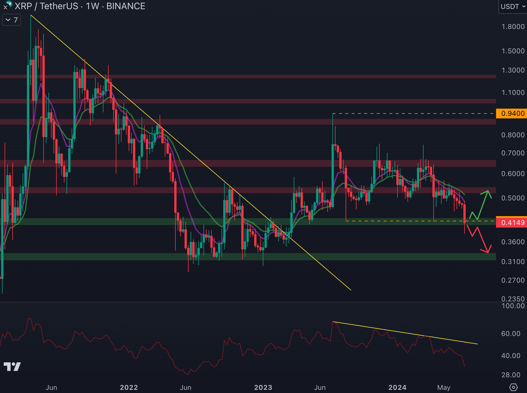The width and height of the screenshot is (527, 393).
Task: Click the TradingView logo watermark
Action: pos(12,366)
